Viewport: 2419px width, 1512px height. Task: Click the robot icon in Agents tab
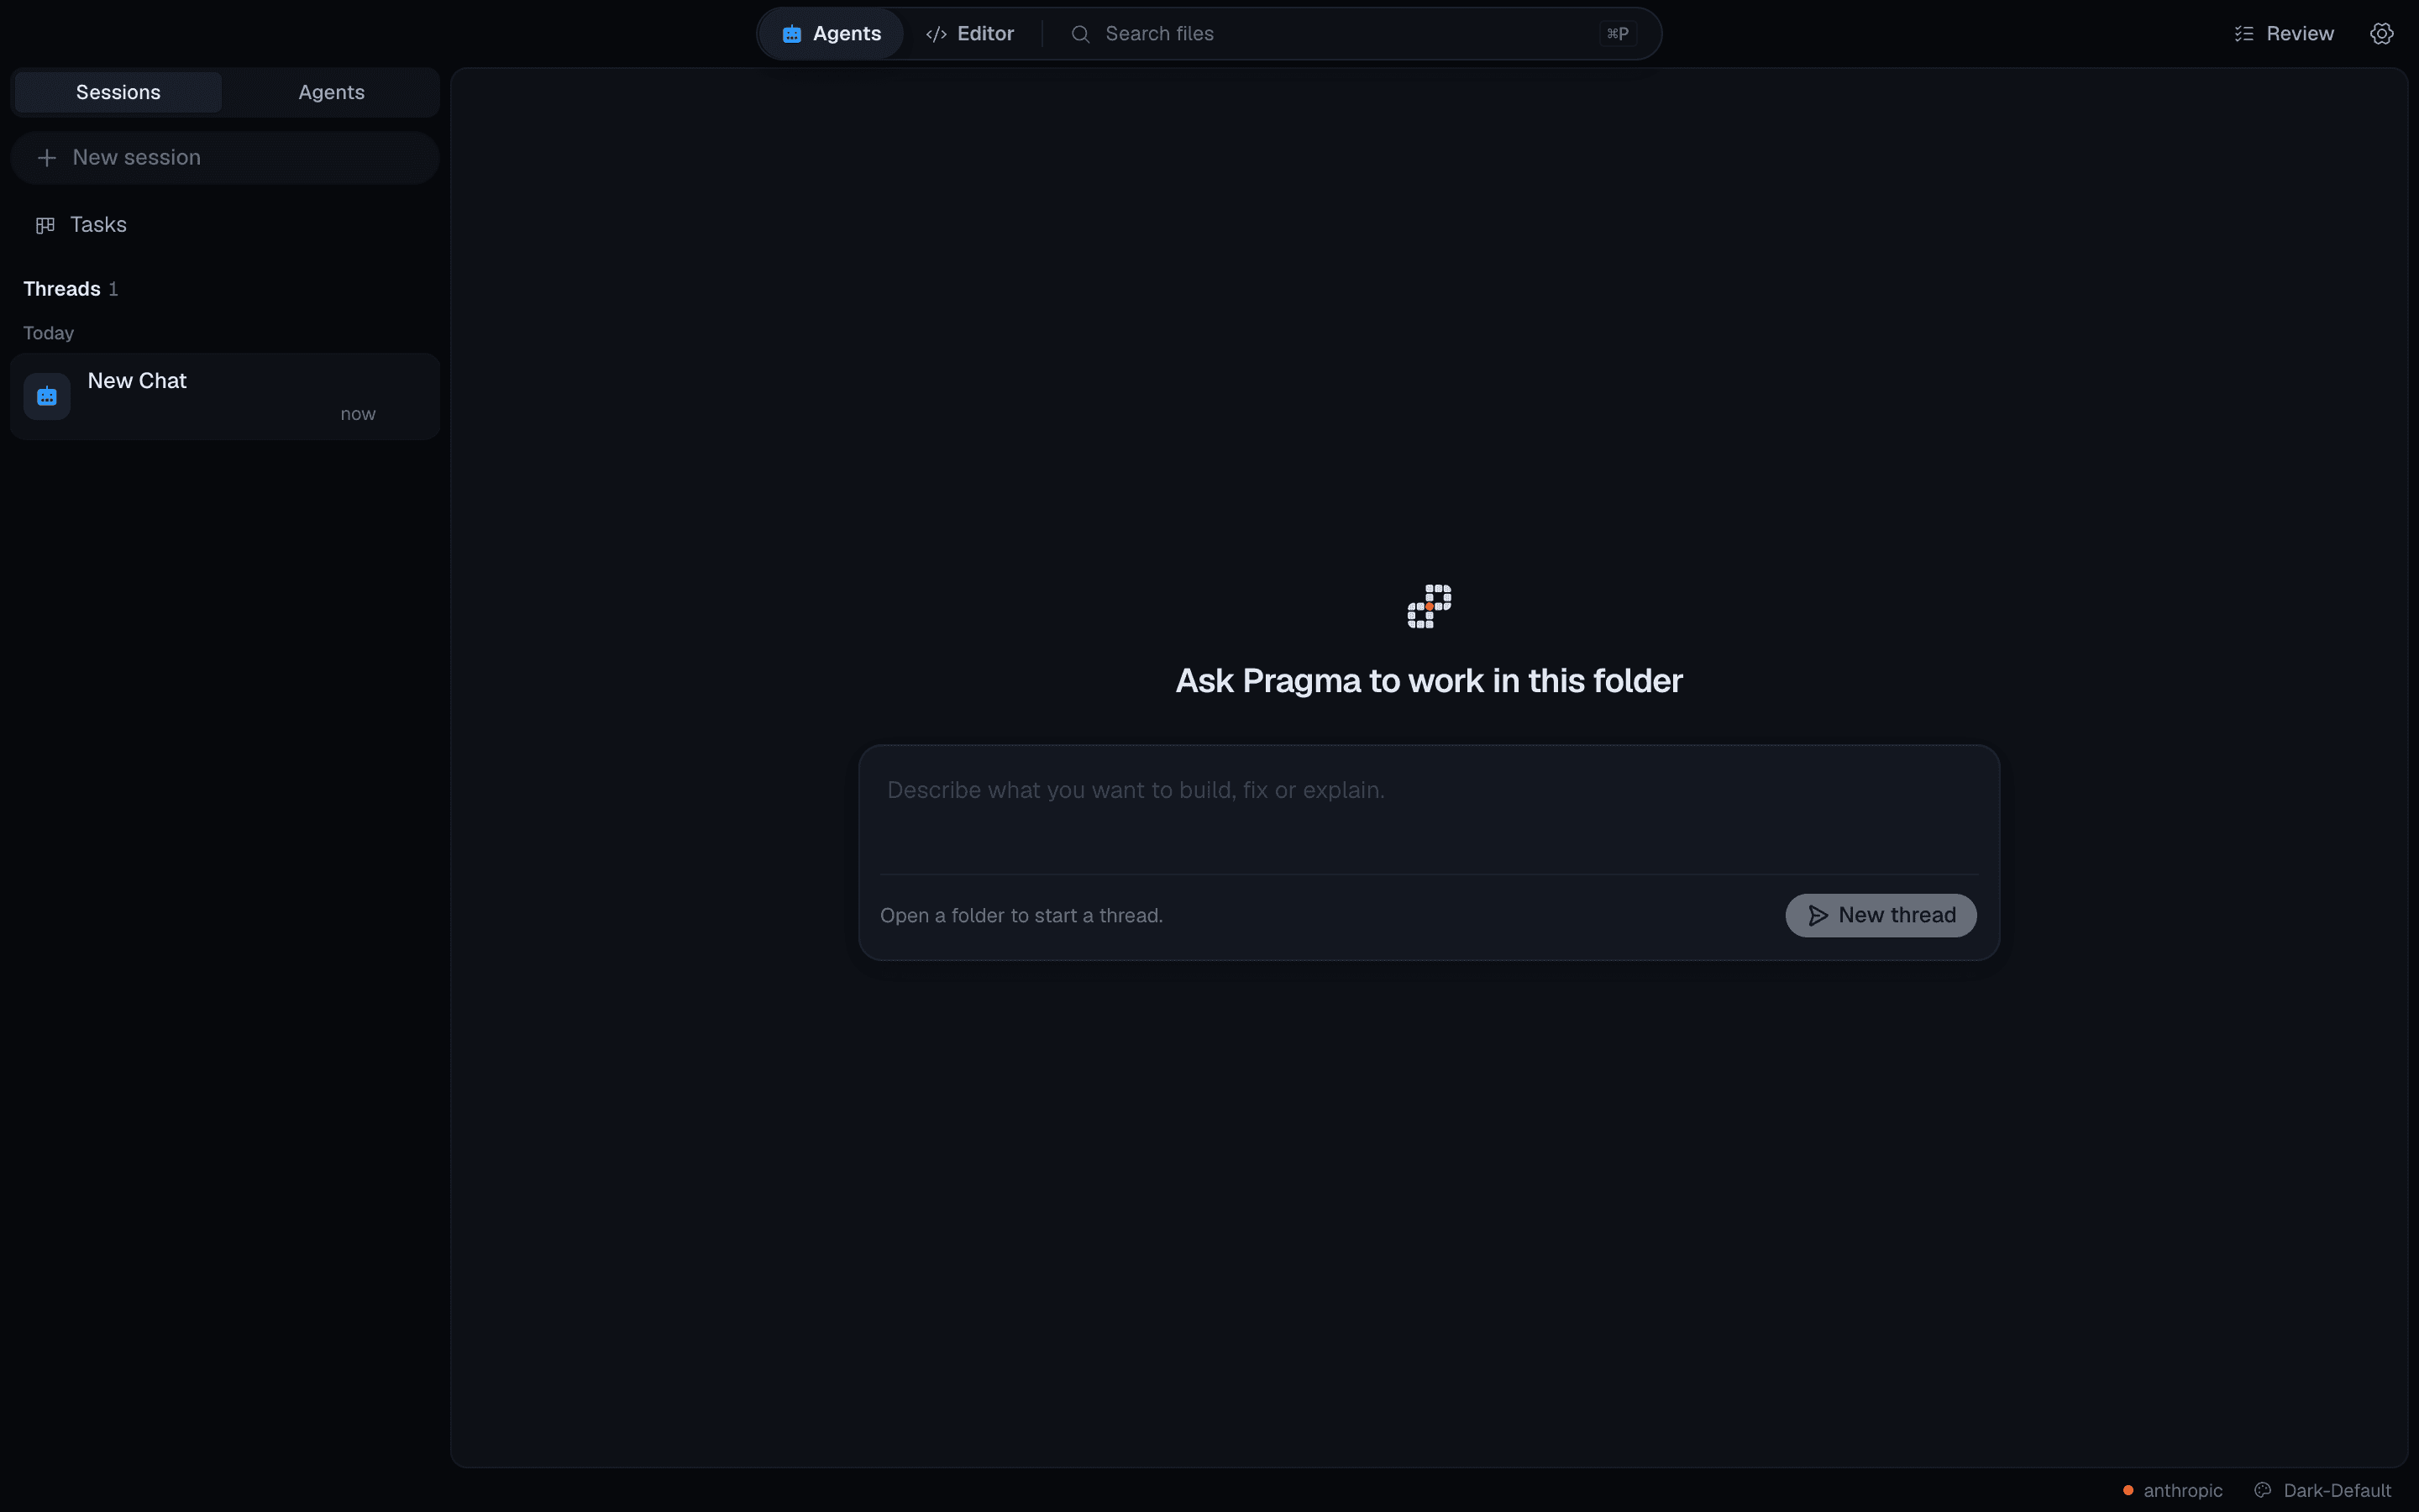792,34
